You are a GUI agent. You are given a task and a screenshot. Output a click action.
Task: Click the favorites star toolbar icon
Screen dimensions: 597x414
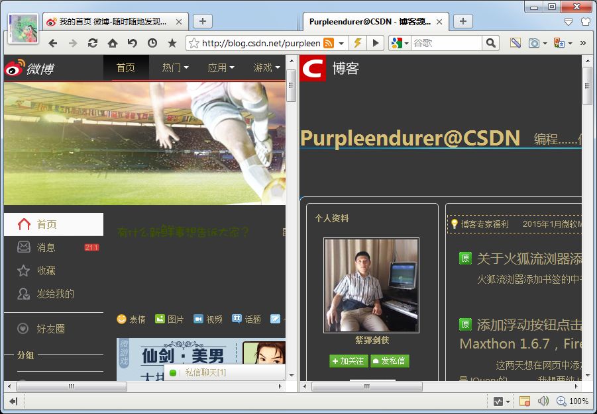[172, 43]
